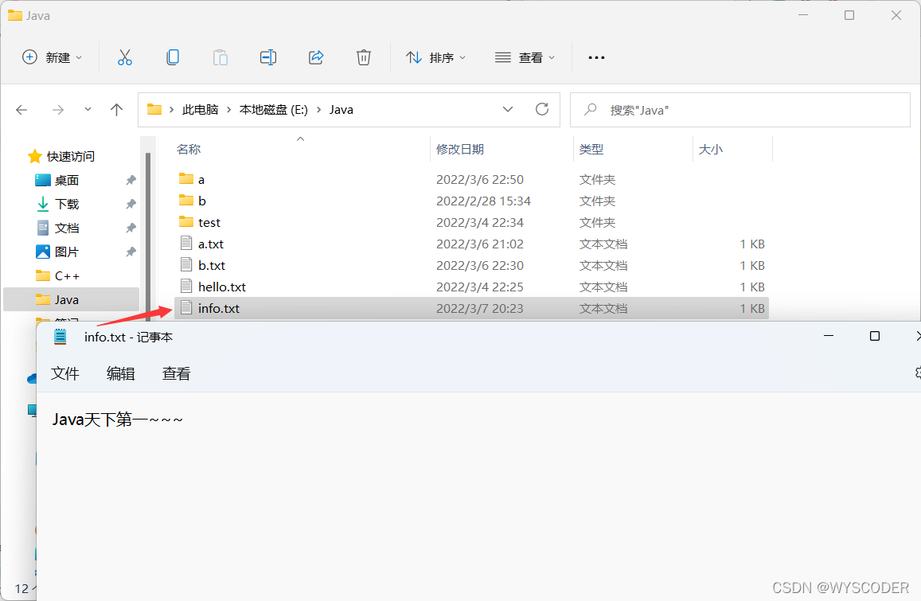The width and height of the screenshot is (921, 601).
Task: Open the See more toolbar menu
Action: click(595, 57)
